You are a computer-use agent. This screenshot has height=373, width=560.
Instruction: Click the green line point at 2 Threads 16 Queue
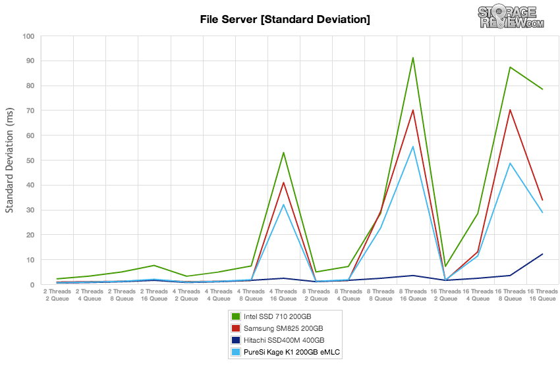coord(154,265)
